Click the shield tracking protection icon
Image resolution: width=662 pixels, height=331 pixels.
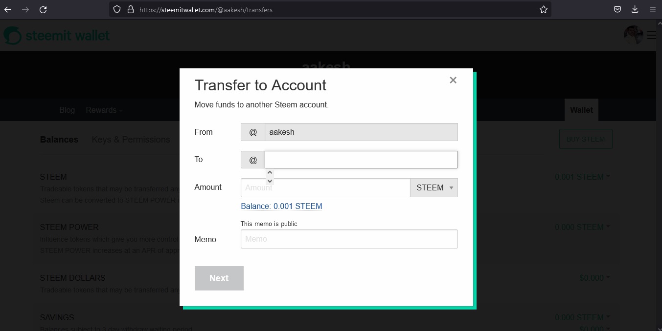coord(117,9)
